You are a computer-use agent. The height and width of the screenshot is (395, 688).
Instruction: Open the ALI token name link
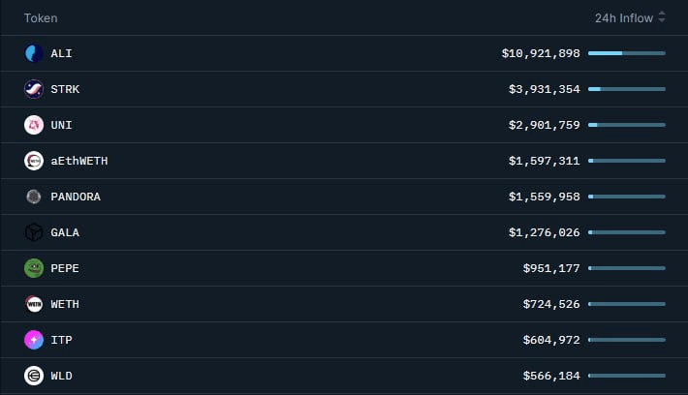(x=61, y=53)
